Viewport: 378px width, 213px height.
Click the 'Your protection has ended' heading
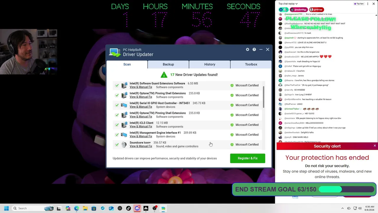(327, 157)
